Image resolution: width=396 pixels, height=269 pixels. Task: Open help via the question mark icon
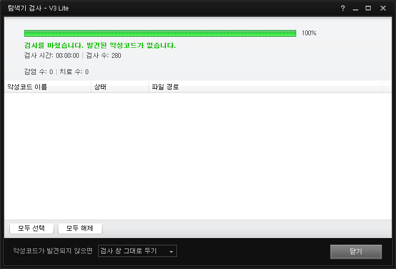coord(343,8)
